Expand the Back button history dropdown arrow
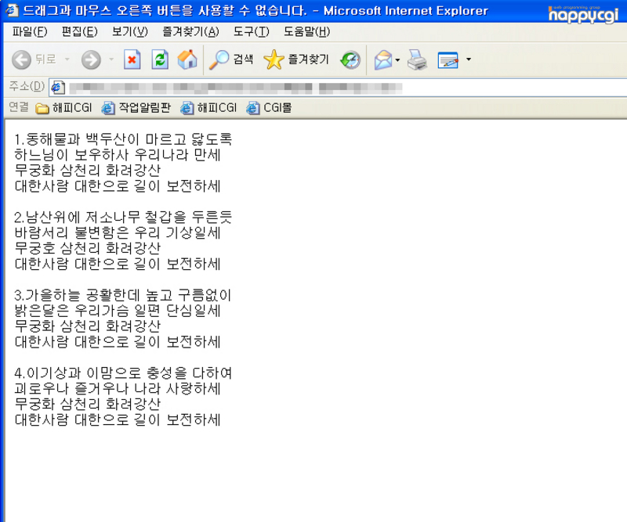The width and height of the screenshot is (627, 522). click(x=67, y=59)
